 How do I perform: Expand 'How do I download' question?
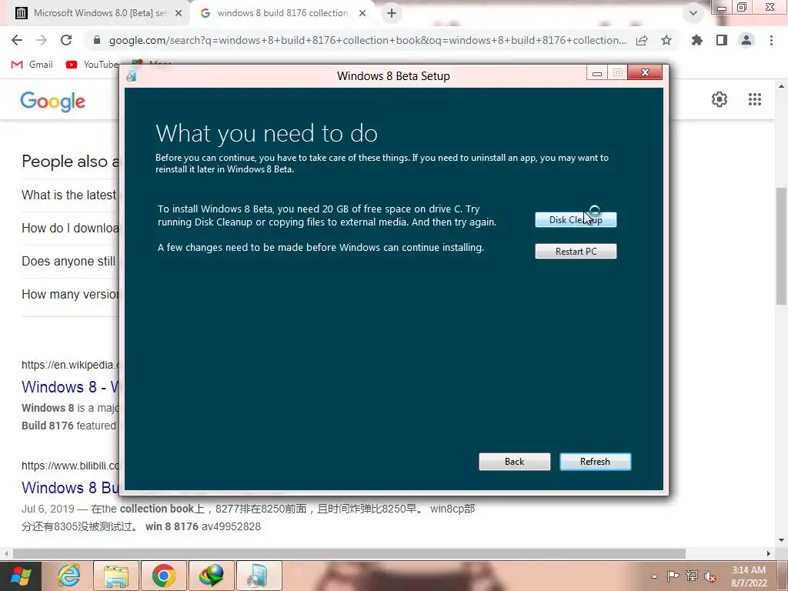pyautogui.click(x=69, y=228)
